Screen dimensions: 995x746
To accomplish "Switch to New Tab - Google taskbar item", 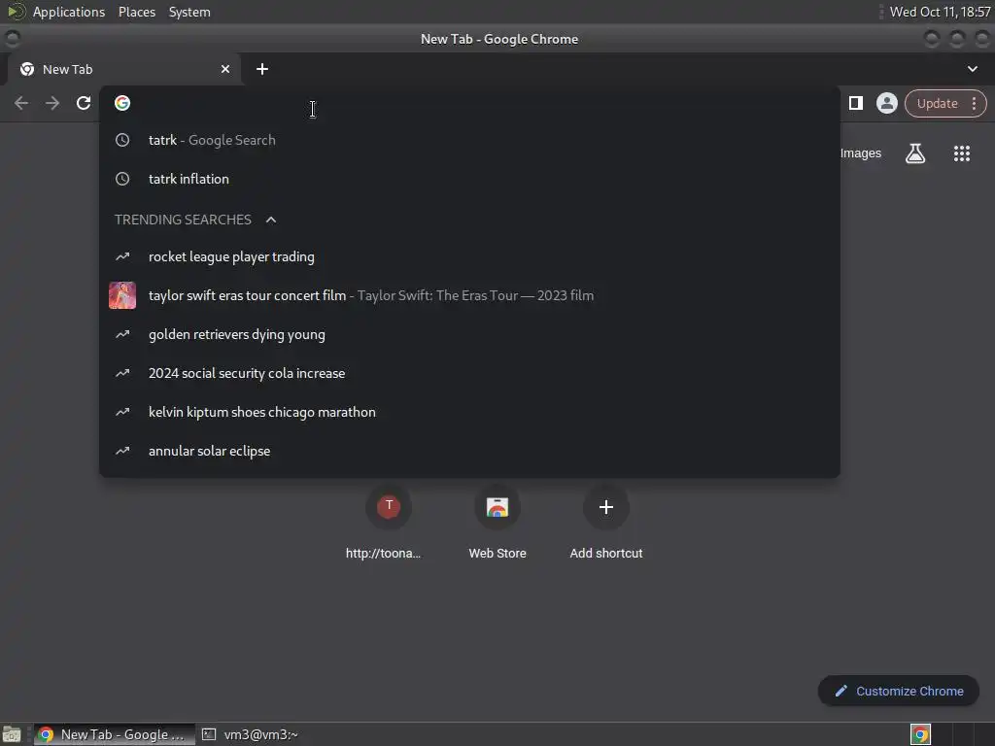I will (x=115, y=734).
